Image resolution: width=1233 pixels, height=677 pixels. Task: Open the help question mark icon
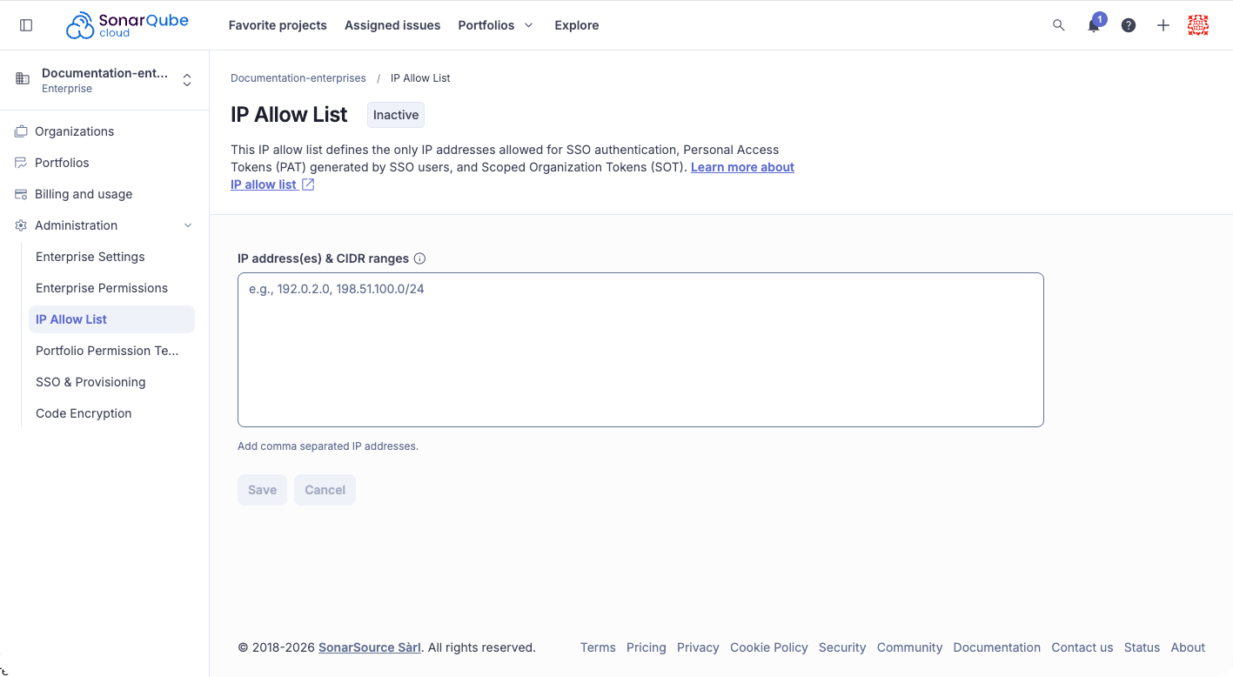pos(1129,25)
